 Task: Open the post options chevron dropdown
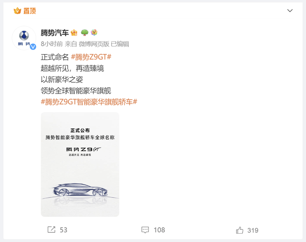tap(290, 10)
